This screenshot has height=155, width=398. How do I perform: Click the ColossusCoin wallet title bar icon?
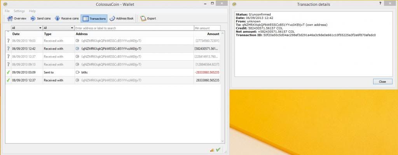point(5,4)
